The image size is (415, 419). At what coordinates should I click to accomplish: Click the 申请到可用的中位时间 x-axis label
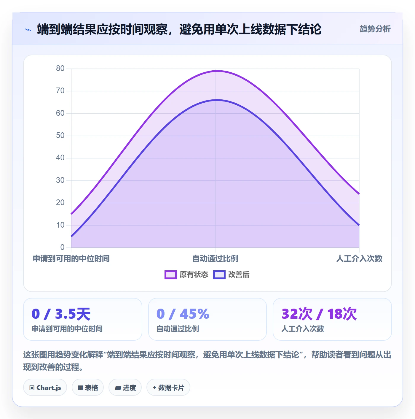[x=71, y=258]
